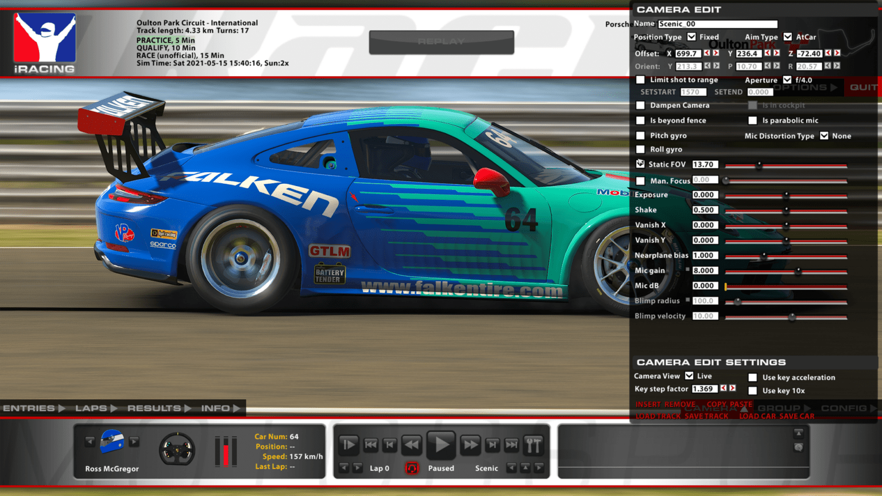The image size is (882, 496).
Task: Jump to replay start with skip-to-beginning button
Action: pyautogui.click(x=371, y=444)
